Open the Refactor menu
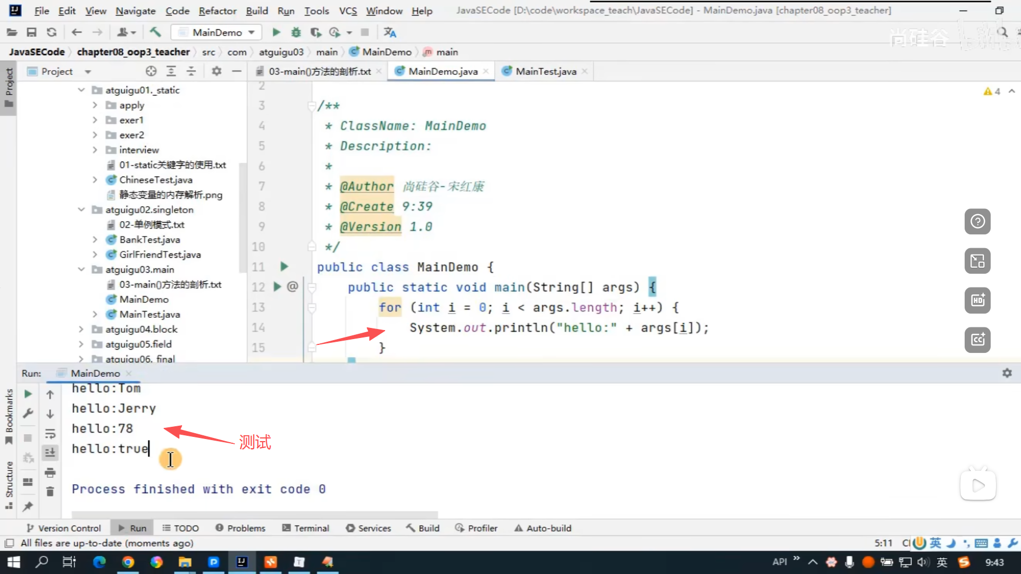The image size is (1021, 574). 217,11
